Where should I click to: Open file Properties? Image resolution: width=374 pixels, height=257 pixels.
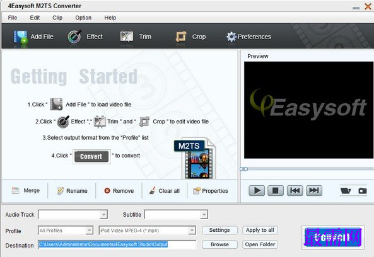click(x=211, y=191)
